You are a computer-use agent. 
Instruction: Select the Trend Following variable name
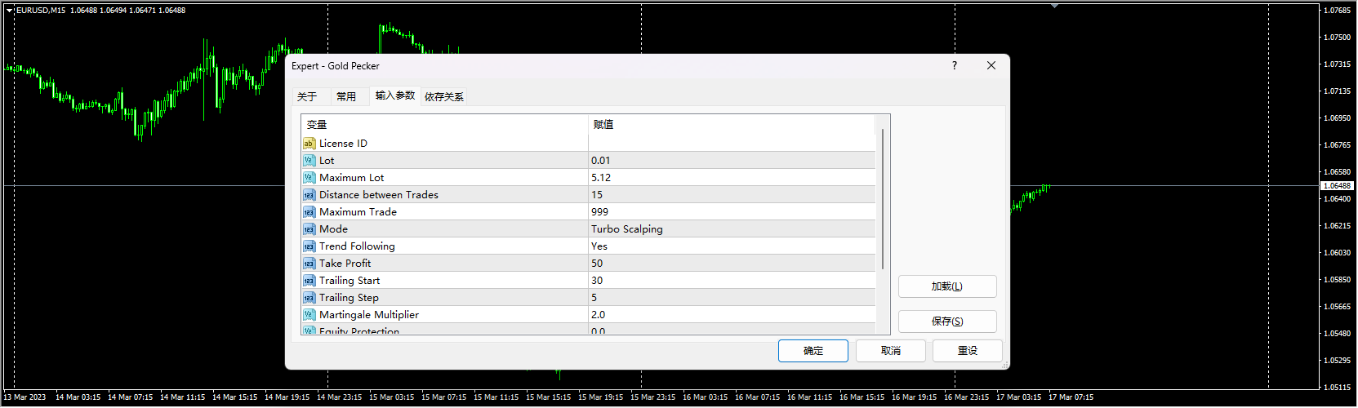coord(357,246)
